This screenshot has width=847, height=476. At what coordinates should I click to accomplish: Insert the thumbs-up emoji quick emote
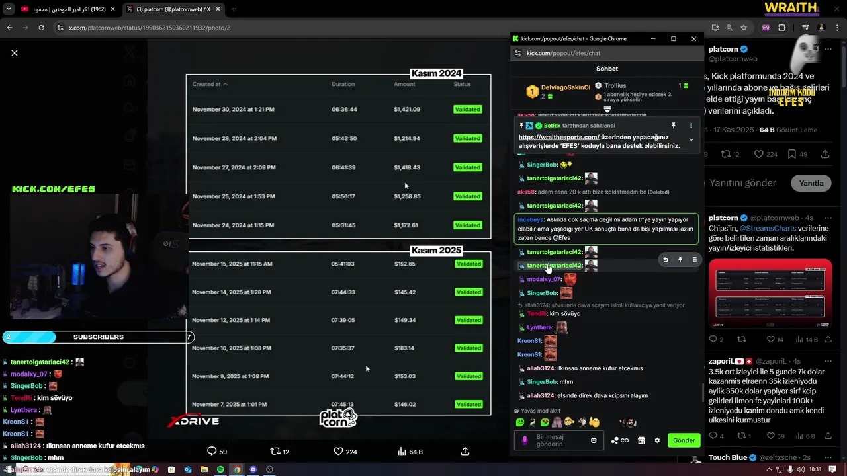tap(594, 422)
